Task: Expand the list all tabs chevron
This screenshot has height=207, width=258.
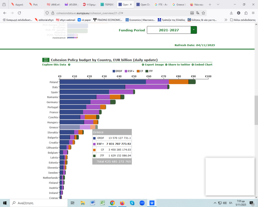Action: point(218,5)
